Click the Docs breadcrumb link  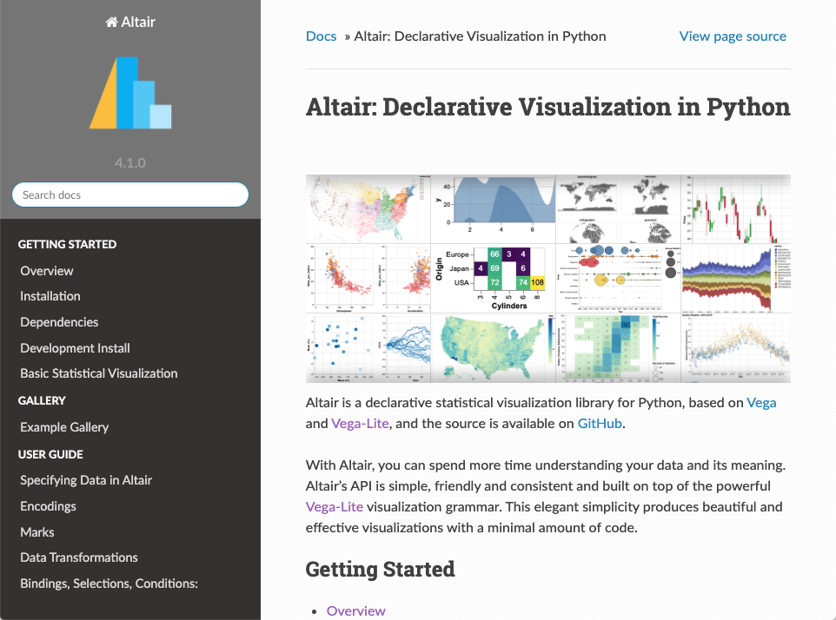[321, 36]
